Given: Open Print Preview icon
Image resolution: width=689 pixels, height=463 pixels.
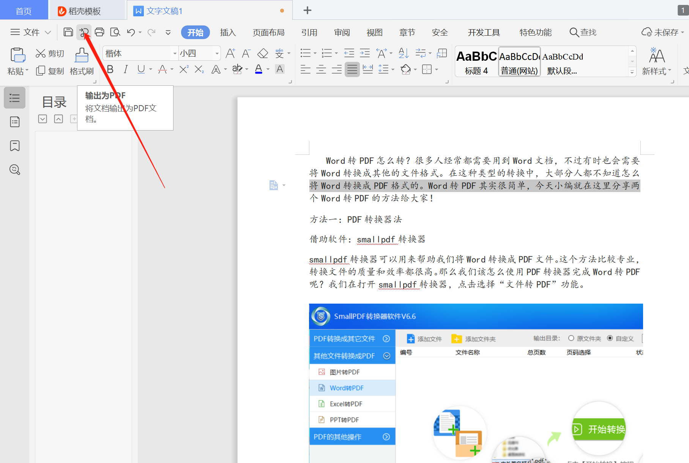Looking at the screenshot, I should [115, 32].
